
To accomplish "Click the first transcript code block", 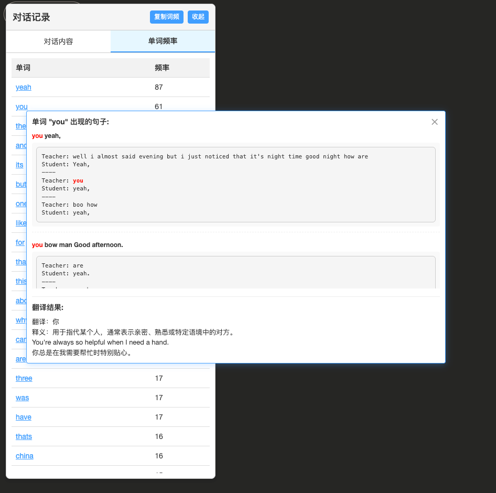I will click(x=235, y=184).
